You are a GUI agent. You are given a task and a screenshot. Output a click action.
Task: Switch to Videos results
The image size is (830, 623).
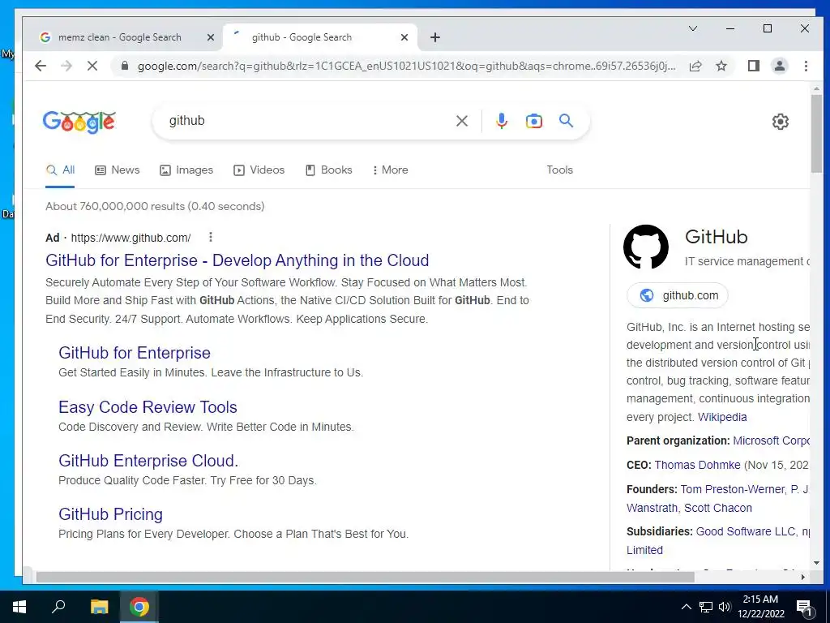coord(259,170)
